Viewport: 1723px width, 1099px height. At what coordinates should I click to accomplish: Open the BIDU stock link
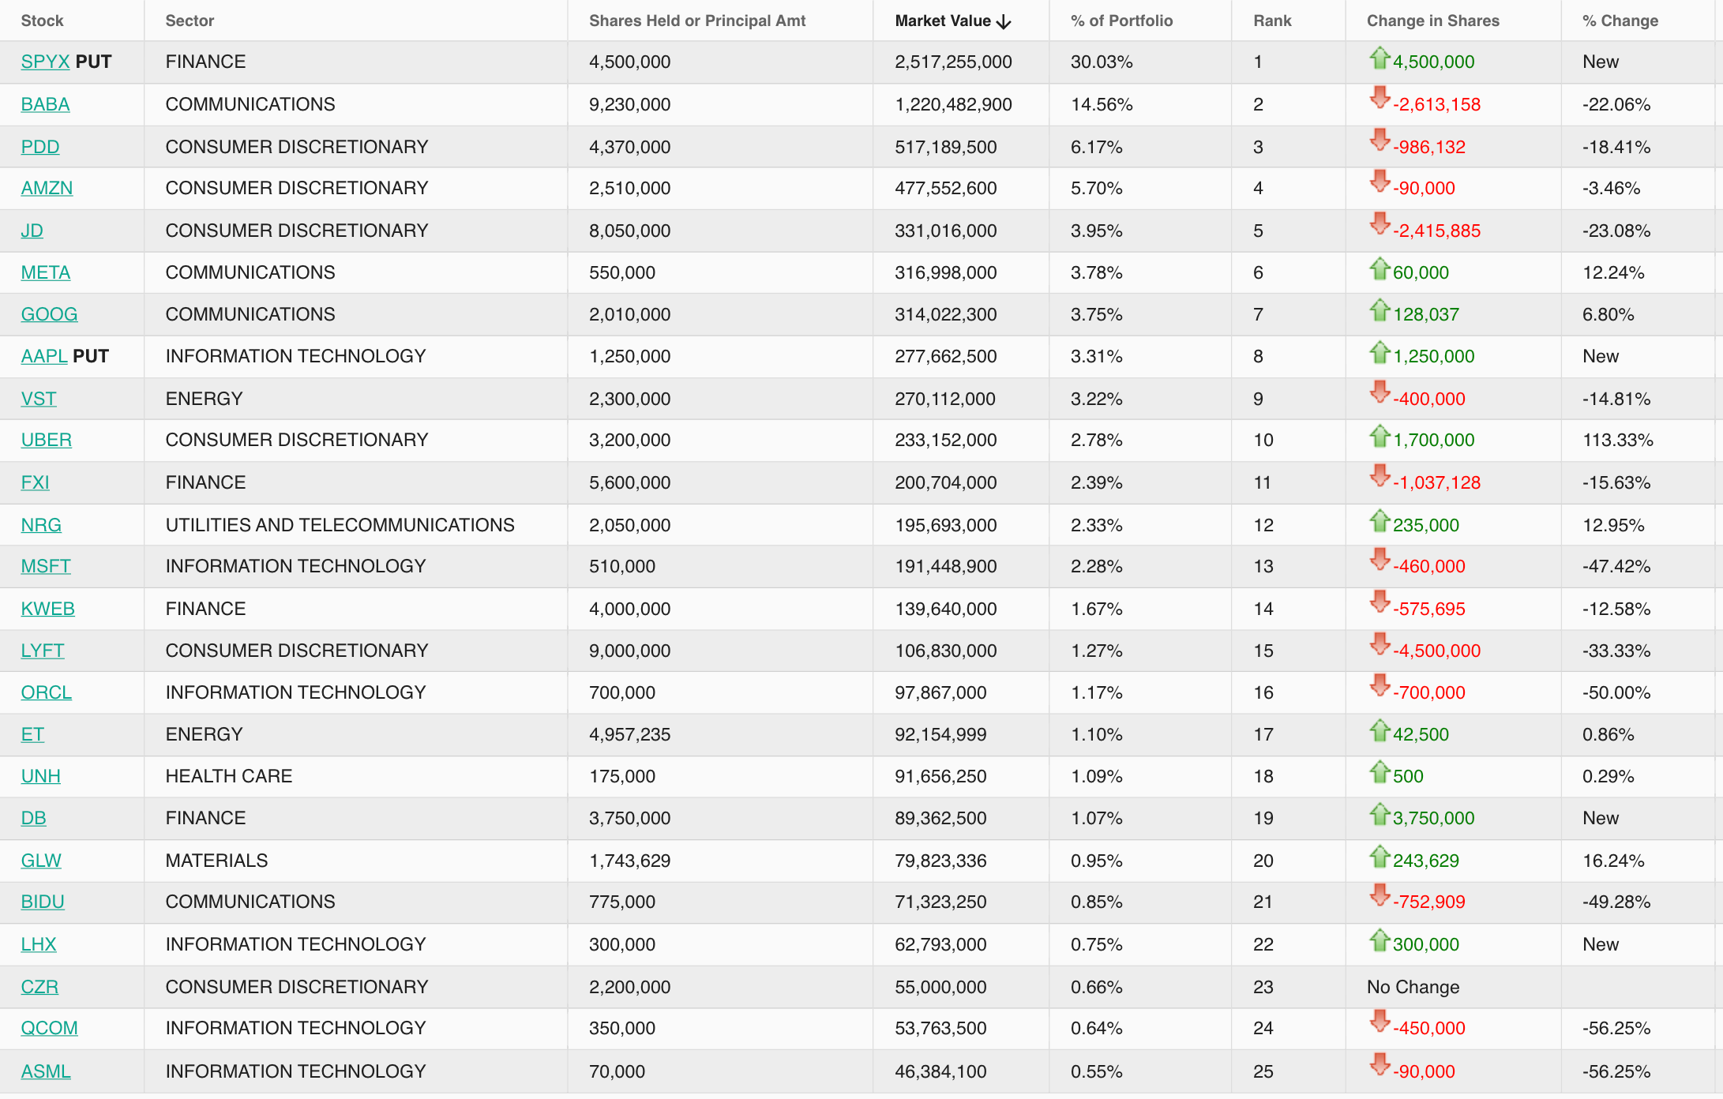[x=43, y=902]
